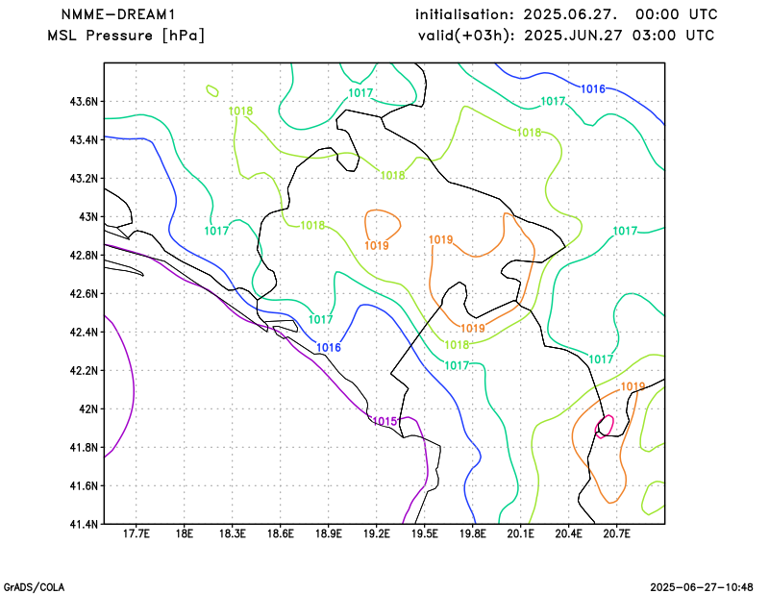Screen dimensions: 769x594
Task: Select the 19.2E longitude axis label
Action: coord(376,533)
